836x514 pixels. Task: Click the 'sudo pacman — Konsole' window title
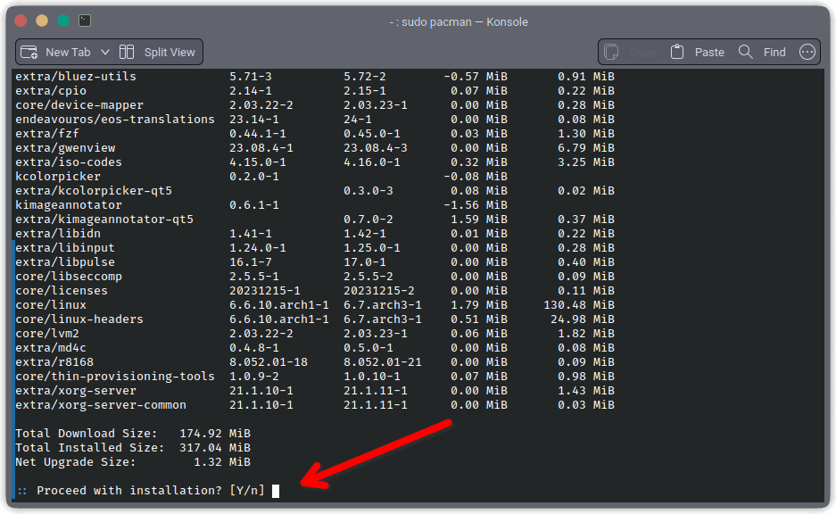[x=464, y=22]
